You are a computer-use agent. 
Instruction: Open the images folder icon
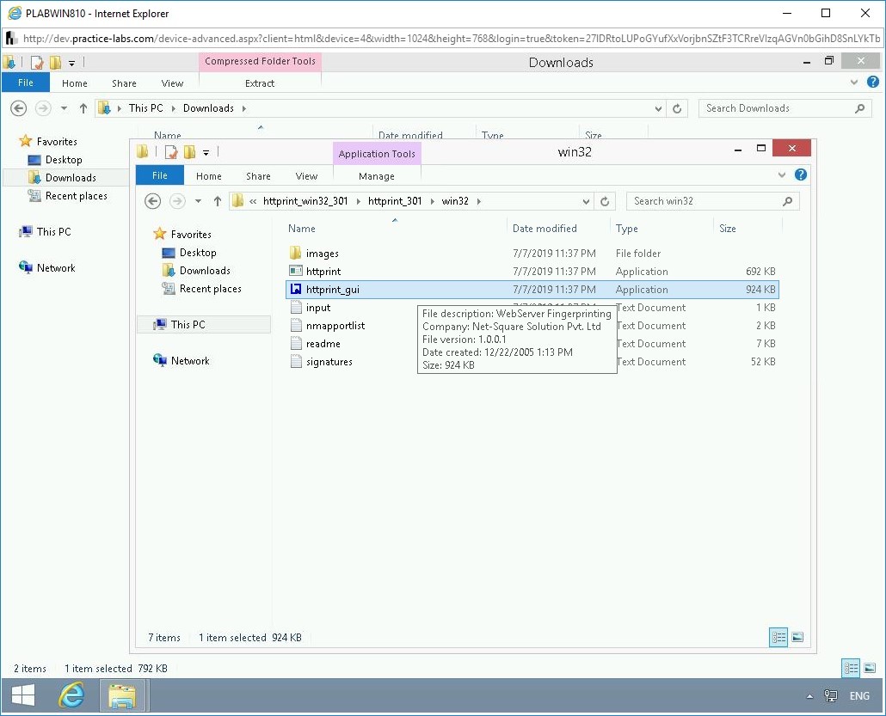[296, 254]
